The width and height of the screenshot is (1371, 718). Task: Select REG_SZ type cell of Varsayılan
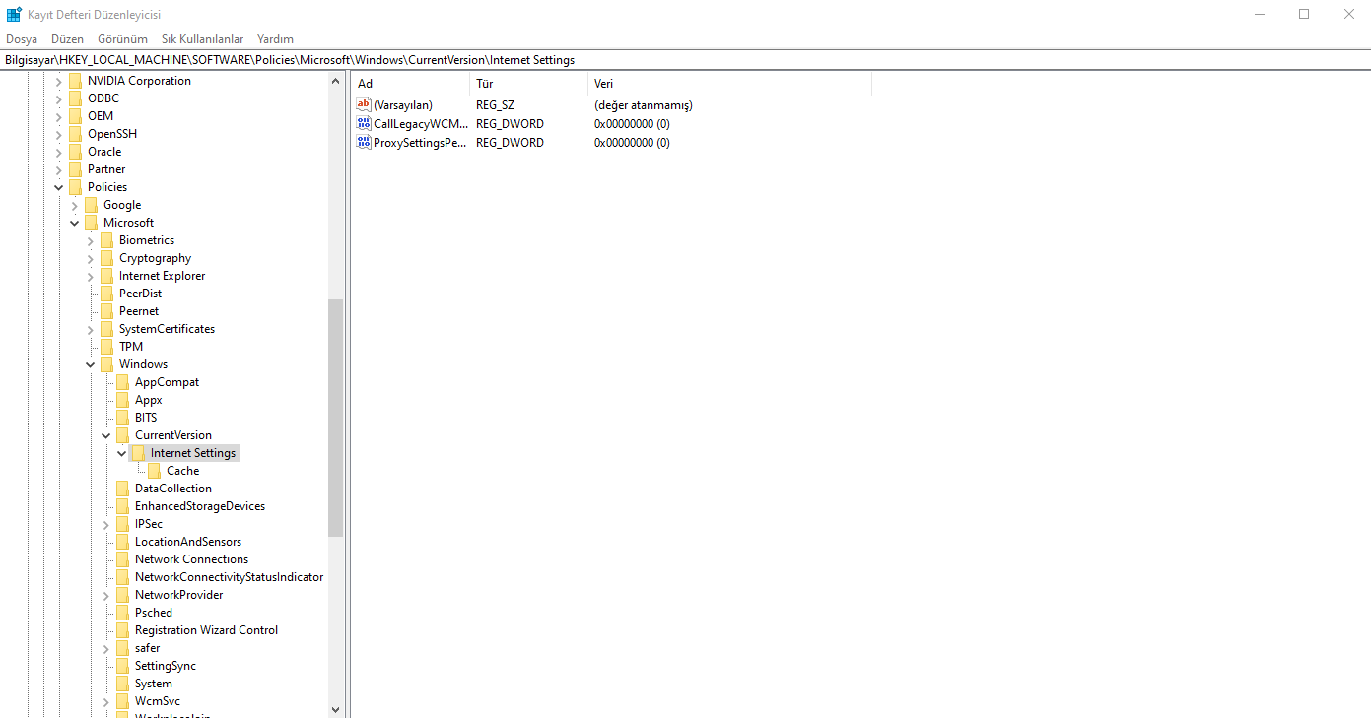click(x=495, y=105)
